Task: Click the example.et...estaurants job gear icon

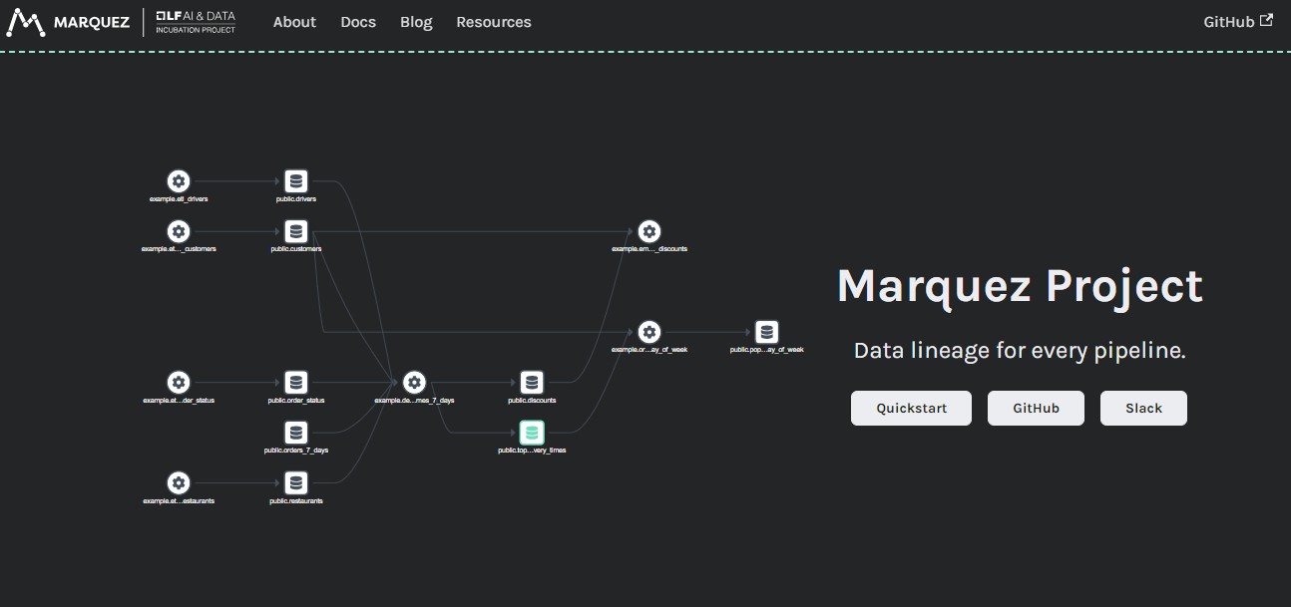Action: 179,483
